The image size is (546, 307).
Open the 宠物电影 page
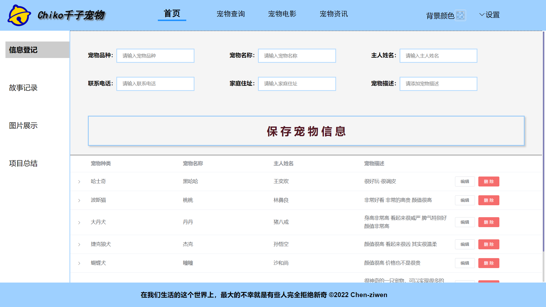(x=282, y=14)
